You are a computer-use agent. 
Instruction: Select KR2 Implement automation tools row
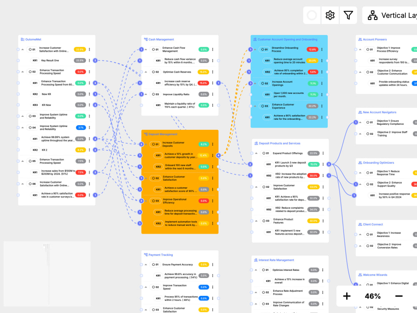click(180, 223)
